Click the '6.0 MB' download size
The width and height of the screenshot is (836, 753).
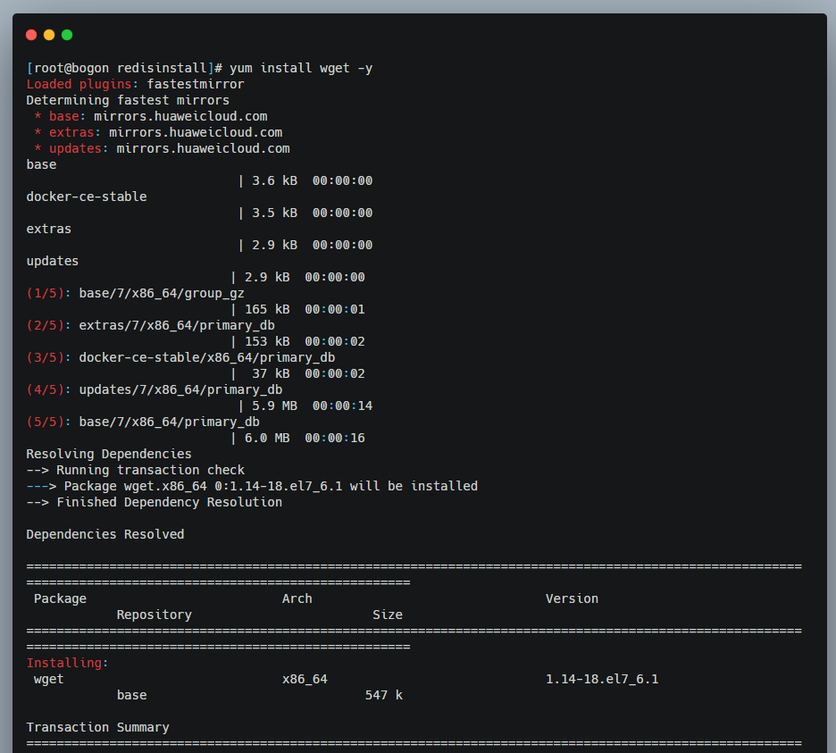point(267,438)
